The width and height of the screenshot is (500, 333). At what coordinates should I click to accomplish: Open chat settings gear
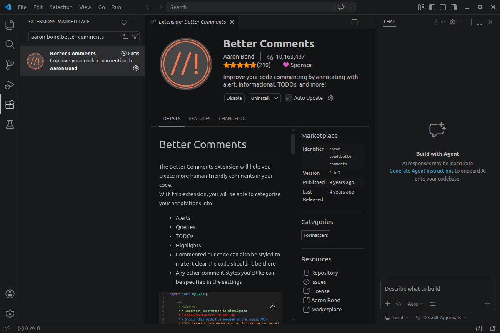(x=452, y=22)
